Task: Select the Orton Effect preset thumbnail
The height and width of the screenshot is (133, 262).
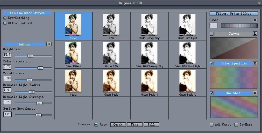Action: [x=73, y=54]
